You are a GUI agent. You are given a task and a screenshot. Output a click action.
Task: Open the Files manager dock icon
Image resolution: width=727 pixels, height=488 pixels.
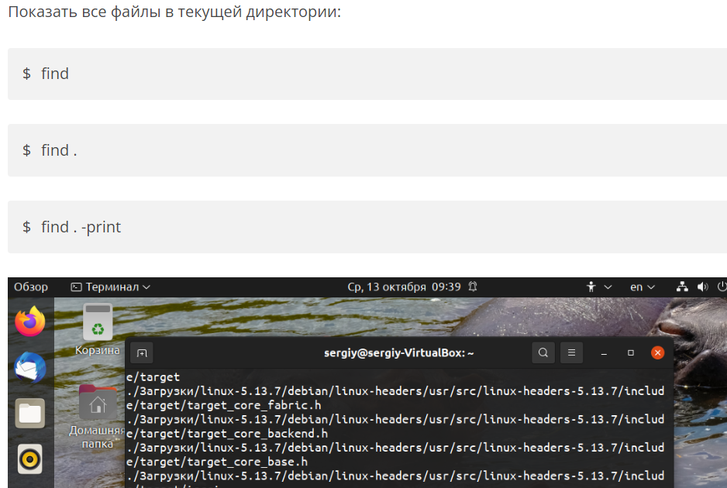[x=30, y=413]
